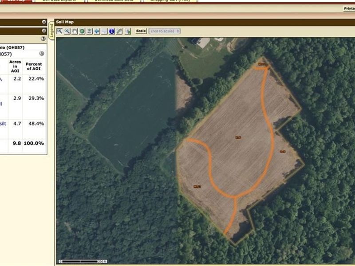Open the Legend side tab
The image size is (355, 266).
click(51, 31)
